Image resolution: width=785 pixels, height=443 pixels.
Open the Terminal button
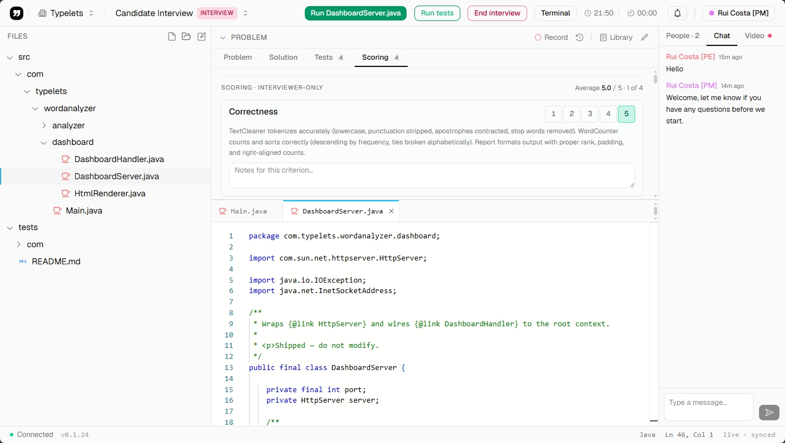point(555,13)
